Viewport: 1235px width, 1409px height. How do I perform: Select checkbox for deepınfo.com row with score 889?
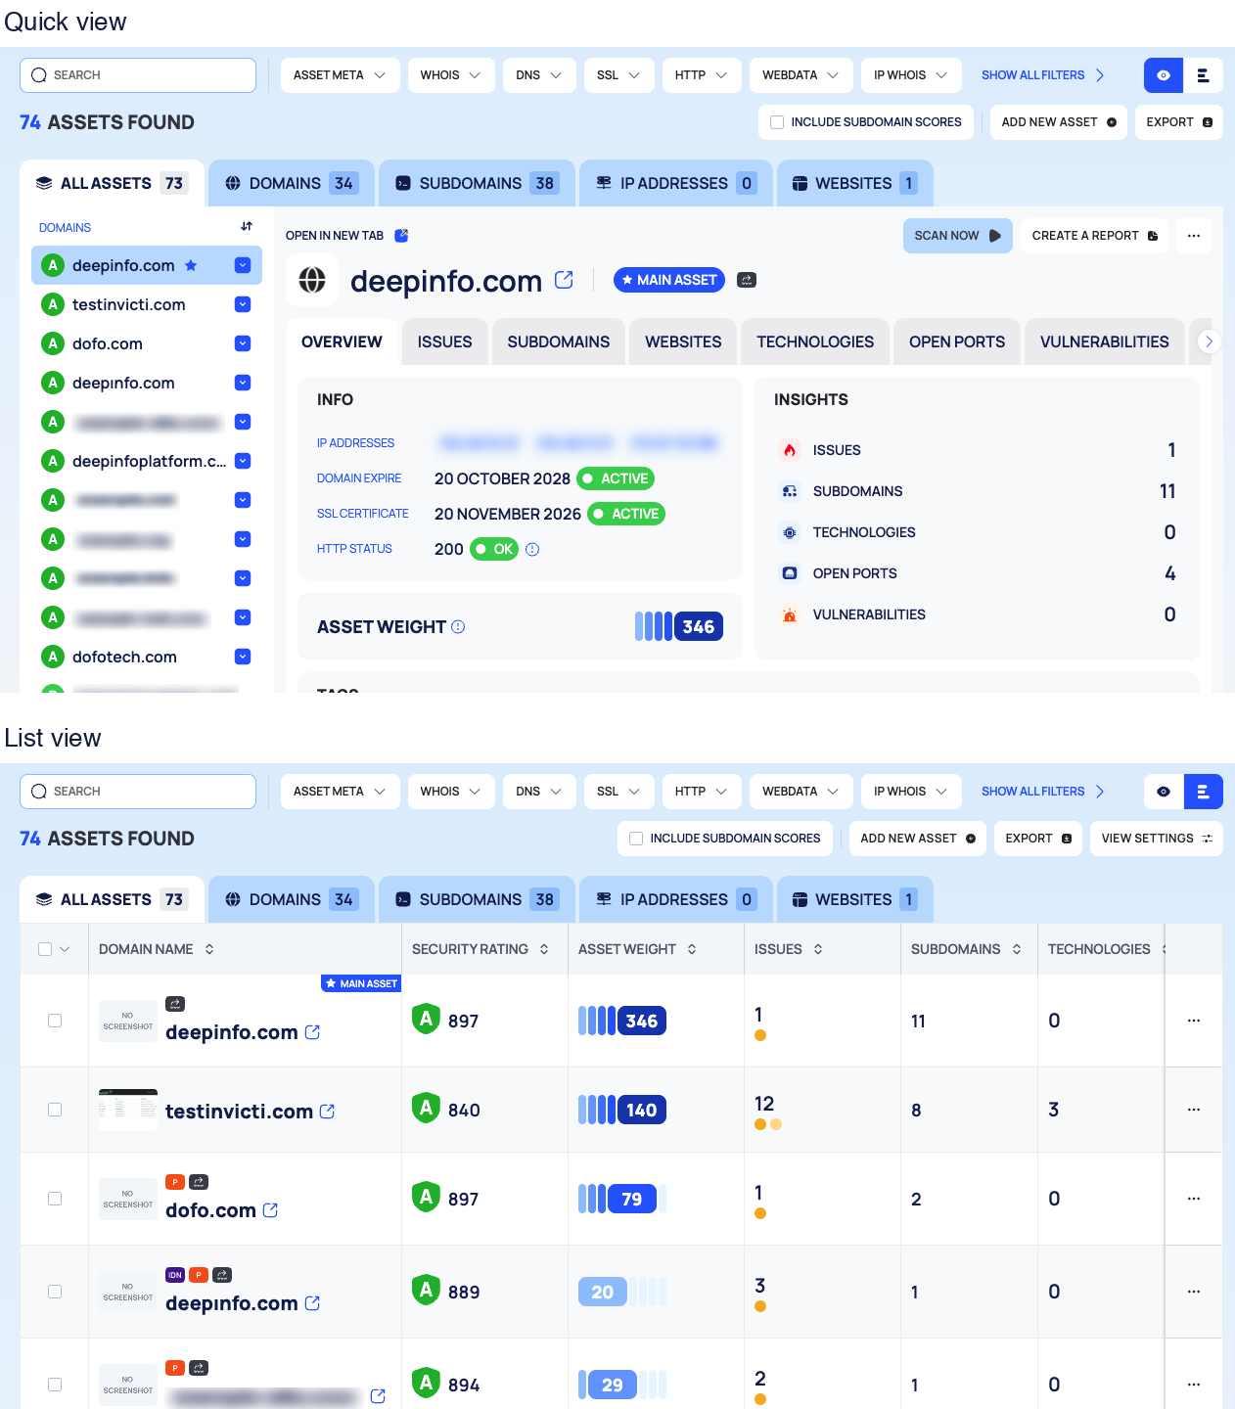[x=55, y=1292]
